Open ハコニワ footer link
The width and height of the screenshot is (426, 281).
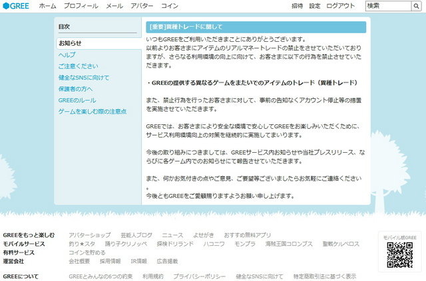(214, 244)
